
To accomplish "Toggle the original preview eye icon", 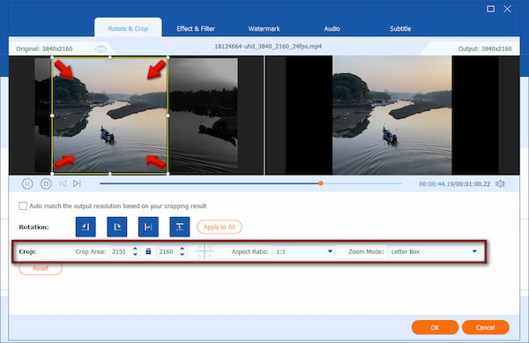I will pyautogui.click(x=101, y=48).
